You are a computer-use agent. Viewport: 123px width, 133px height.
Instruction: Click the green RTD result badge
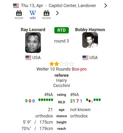coord(61,30)
